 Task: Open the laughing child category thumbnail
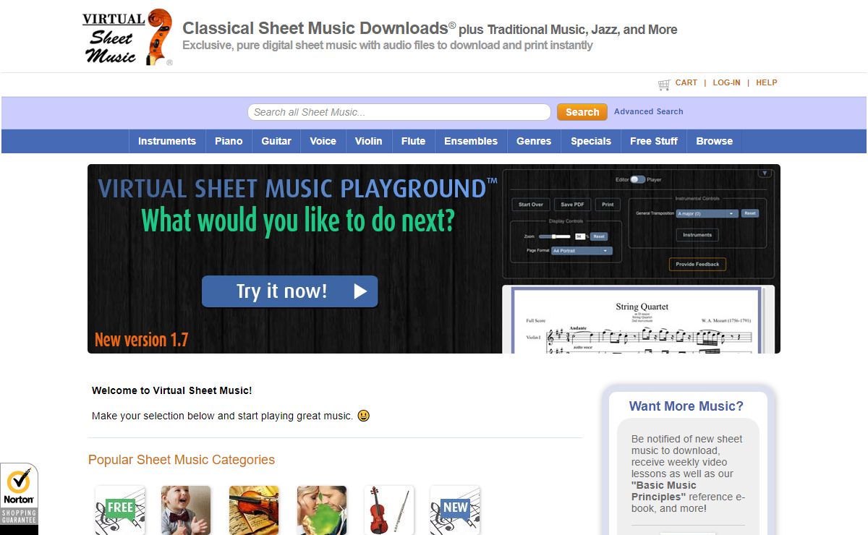pos(186,510)
